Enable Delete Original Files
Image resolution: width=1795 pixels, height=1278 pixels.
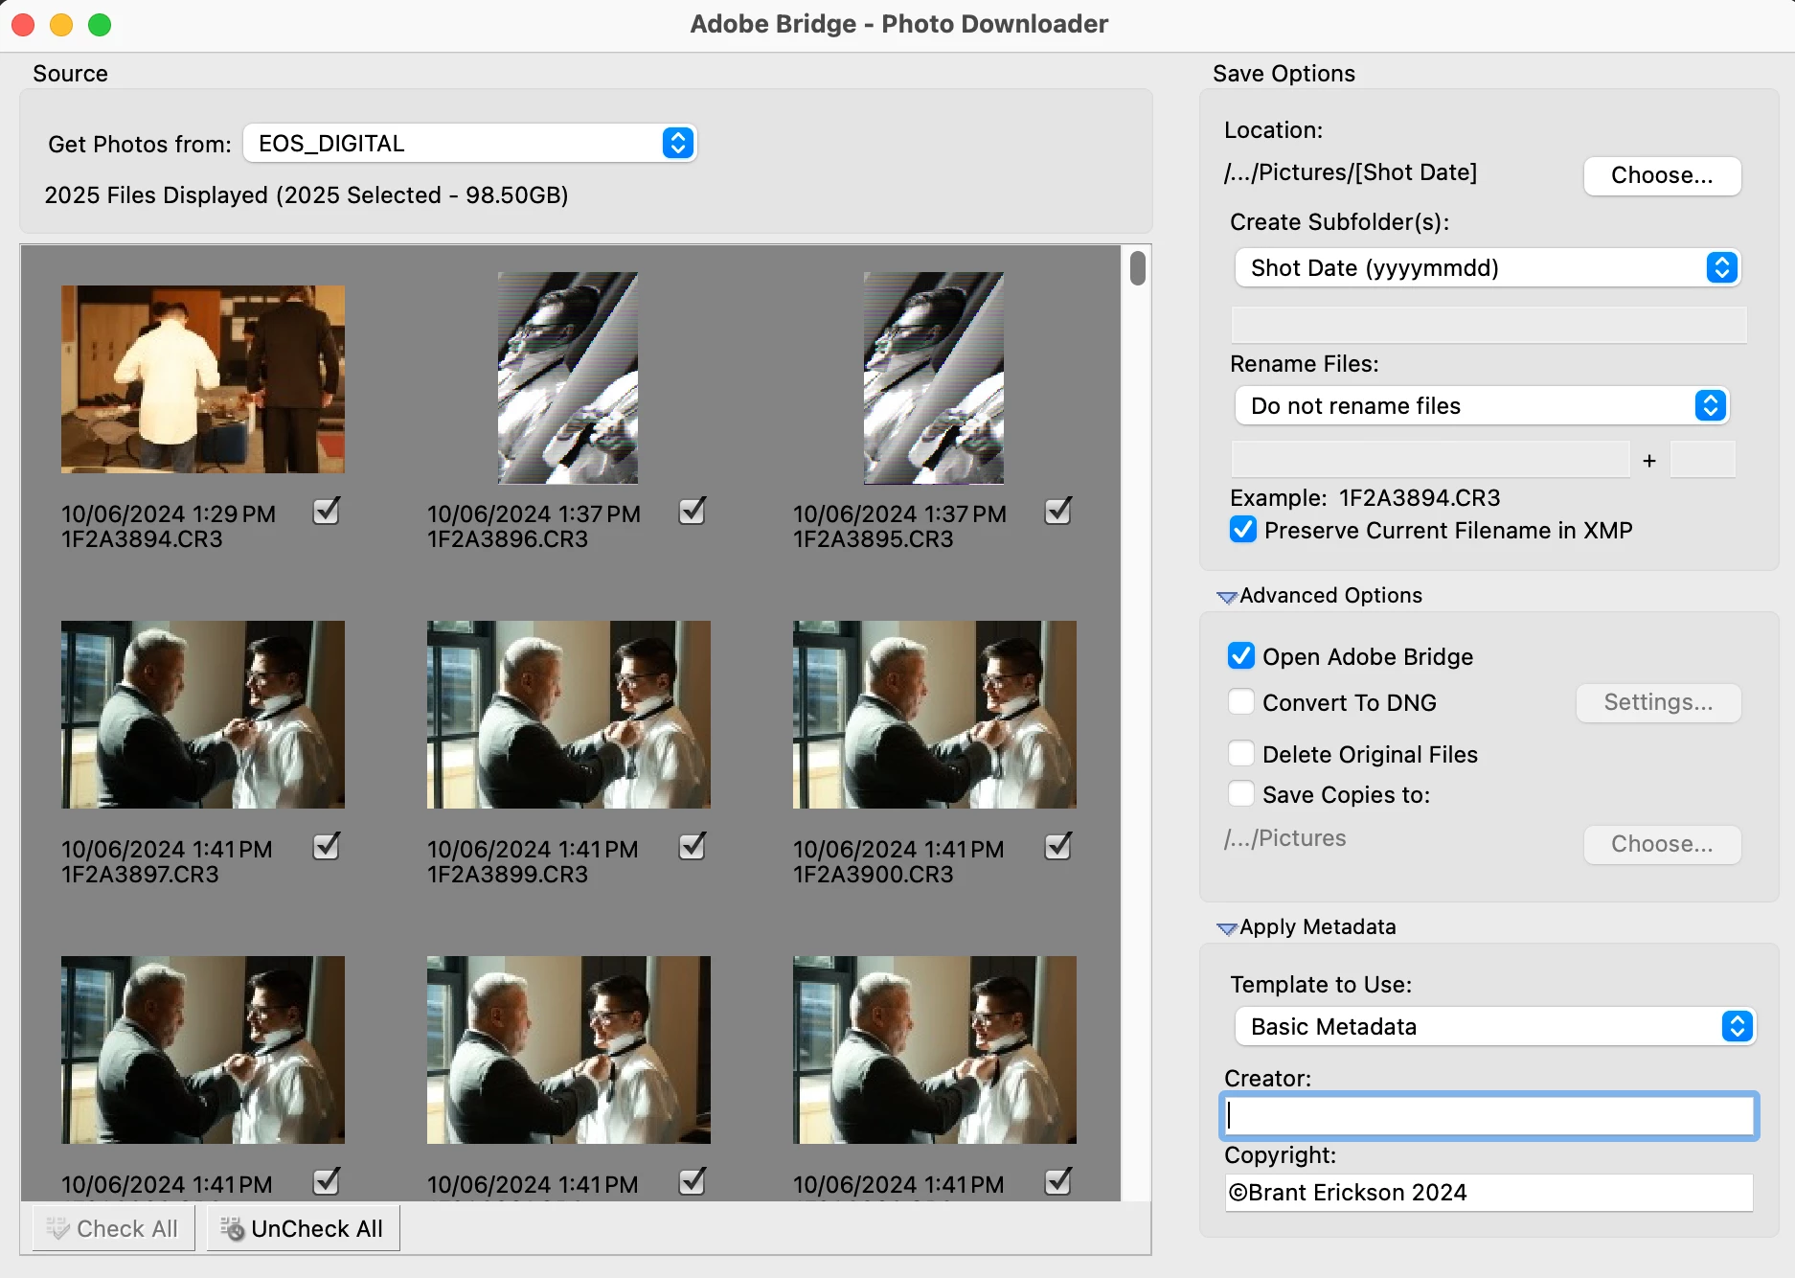[1241, 754]
